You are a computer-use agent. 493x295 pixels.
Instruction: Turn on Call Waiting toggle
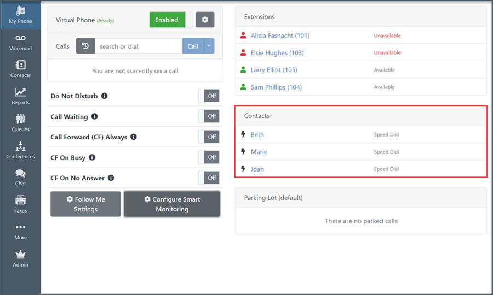click(x=209, y=116)
